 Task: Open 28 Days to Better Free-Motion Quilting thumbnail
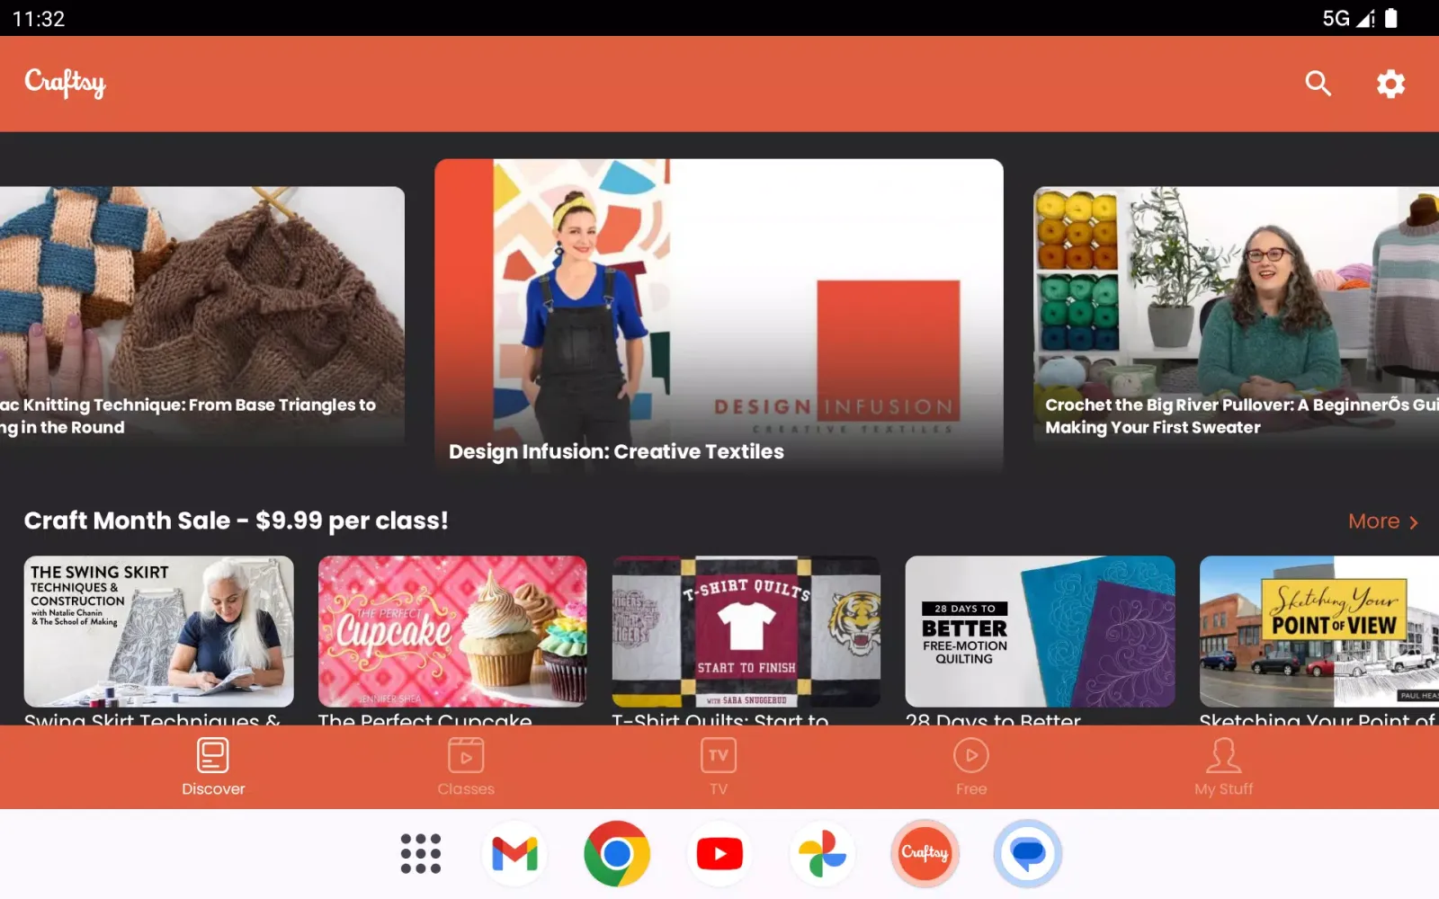click(1040, 631)
